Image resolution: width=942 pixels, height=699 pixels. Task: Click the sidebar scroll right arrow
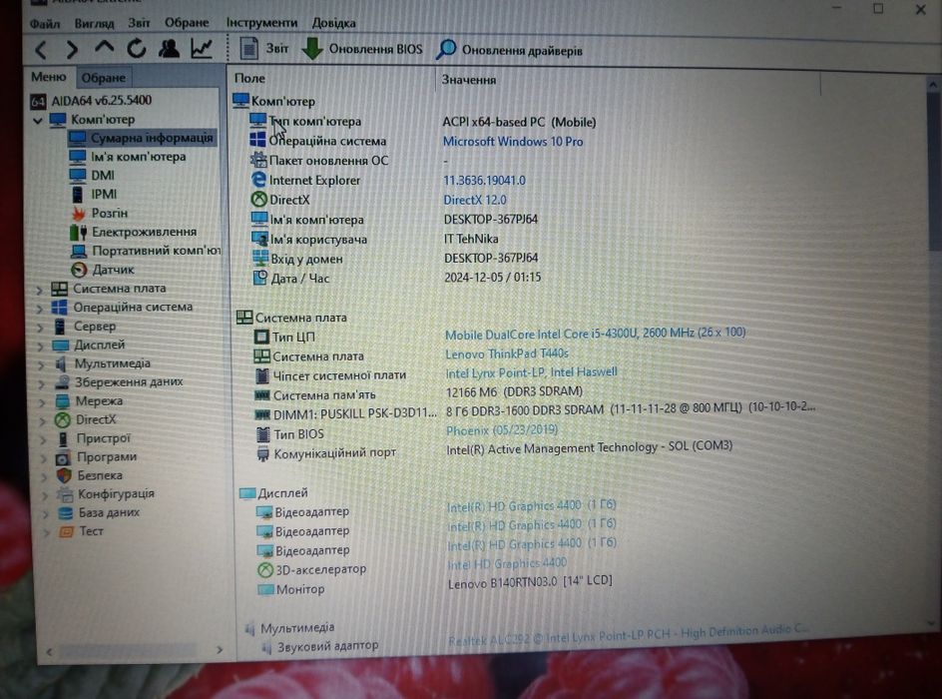pos(220,650)
